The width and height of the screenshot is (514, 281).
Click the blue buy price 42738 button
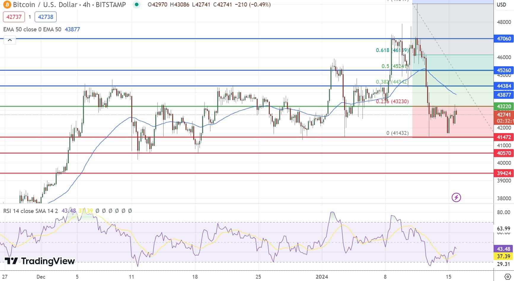[45, 17]
